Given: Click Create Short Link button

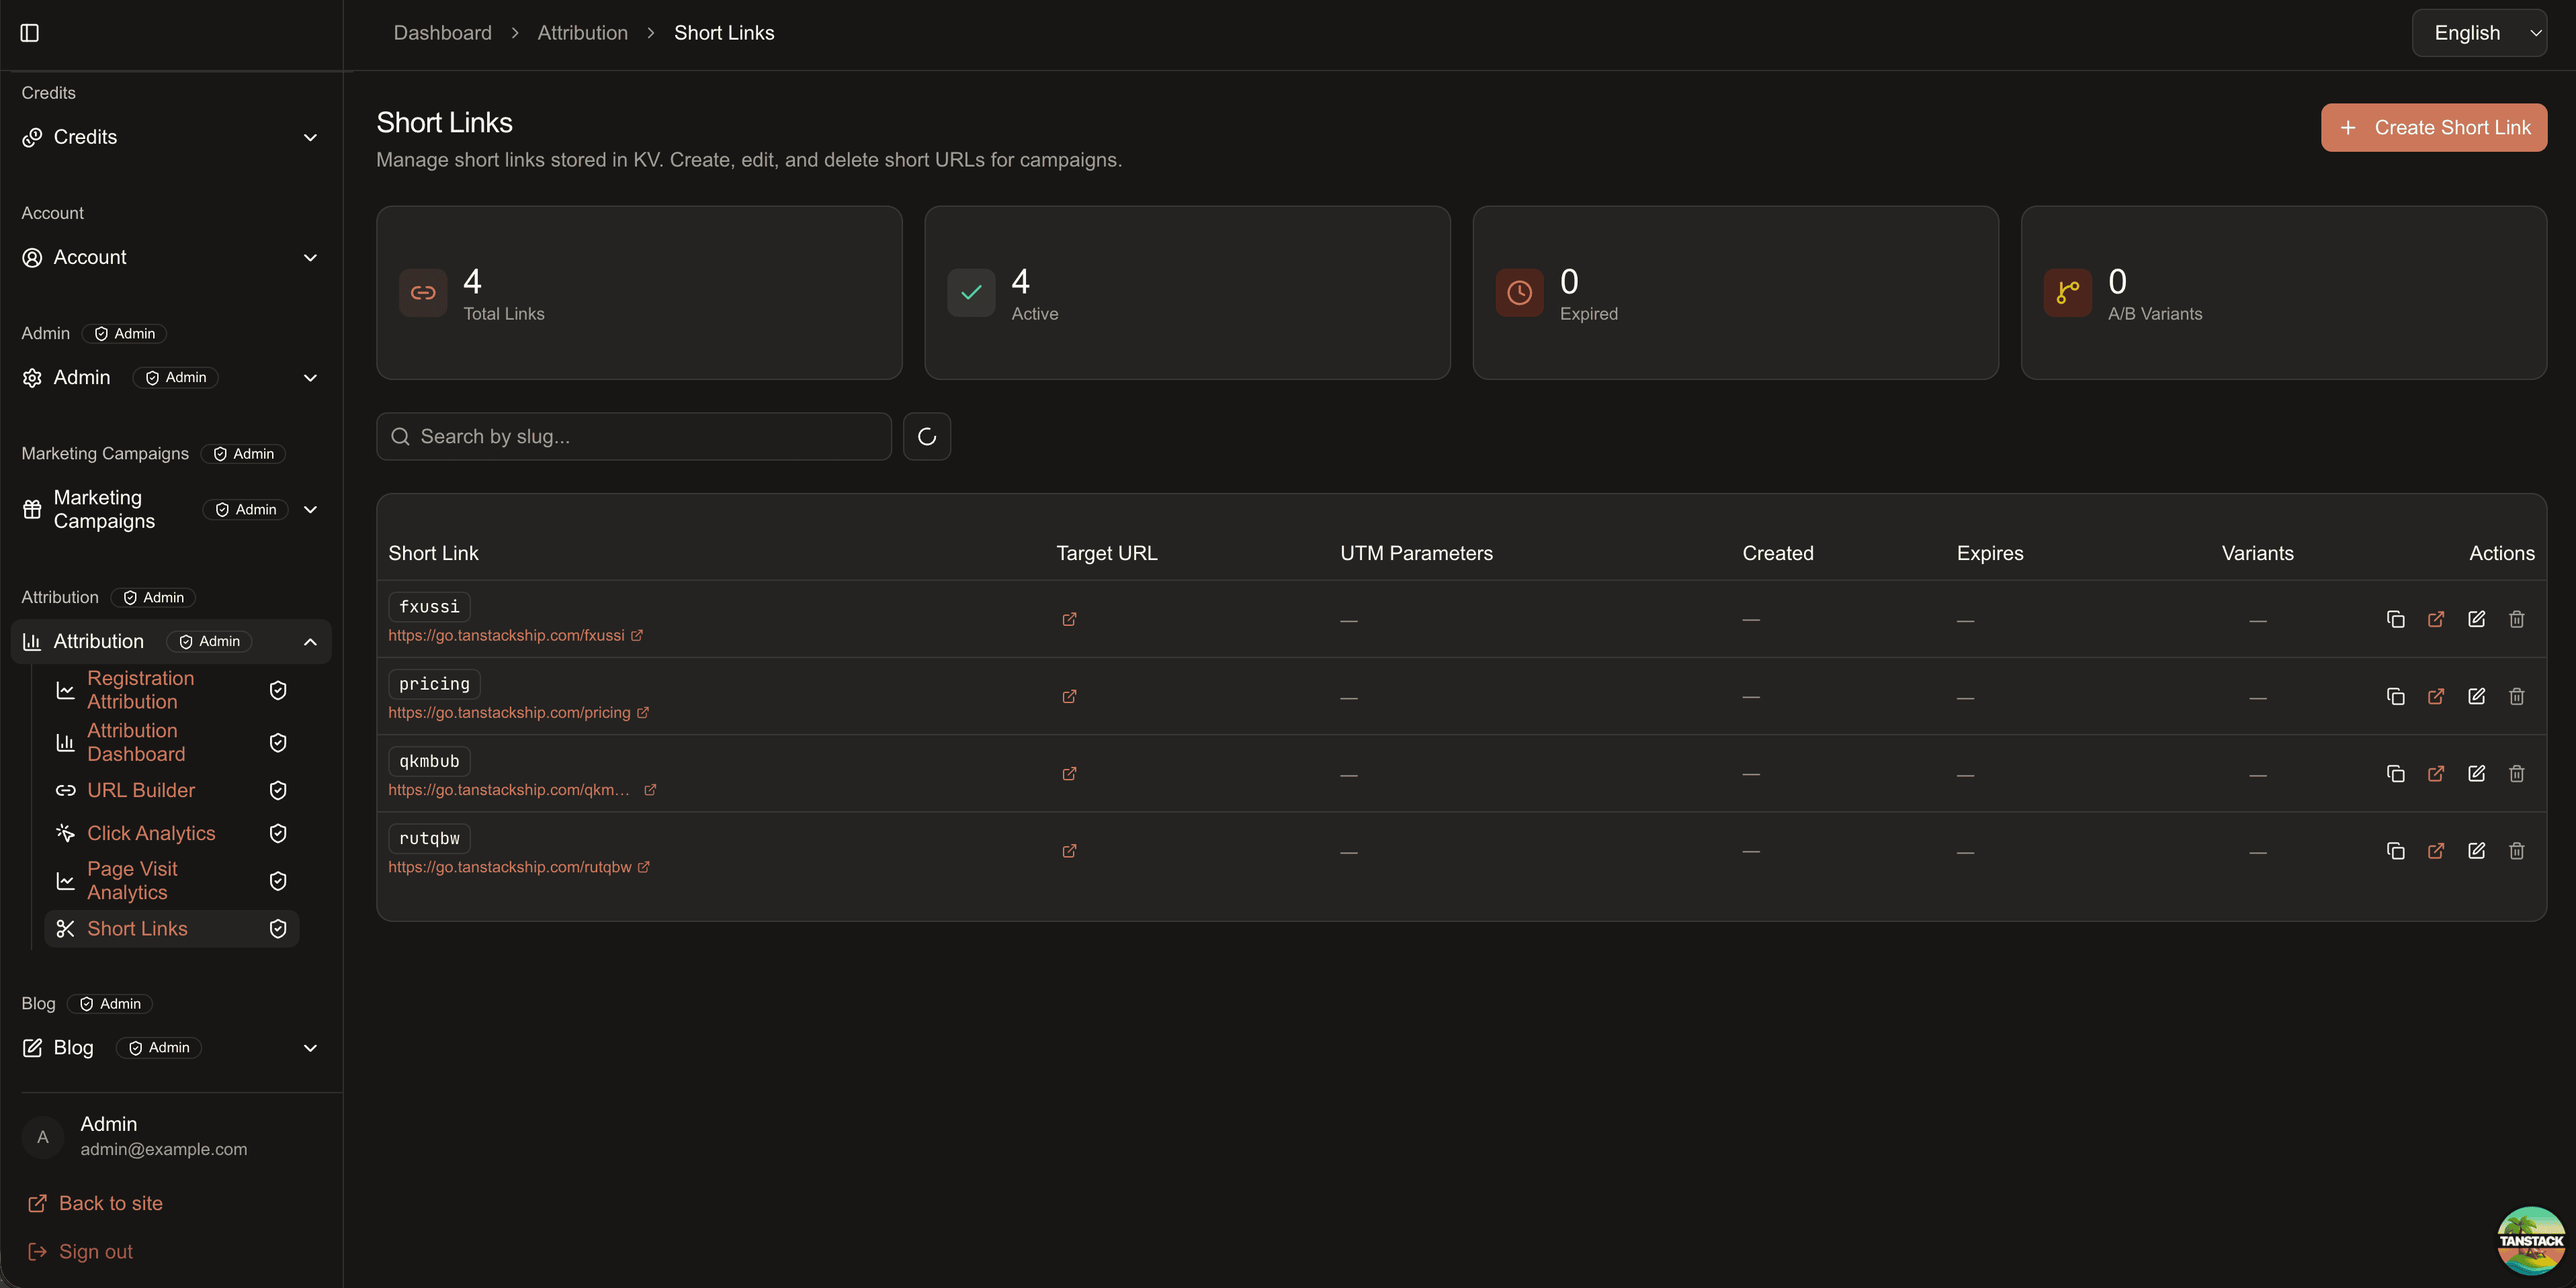Looking at the screenshot, I should (x=2433, y=128).
